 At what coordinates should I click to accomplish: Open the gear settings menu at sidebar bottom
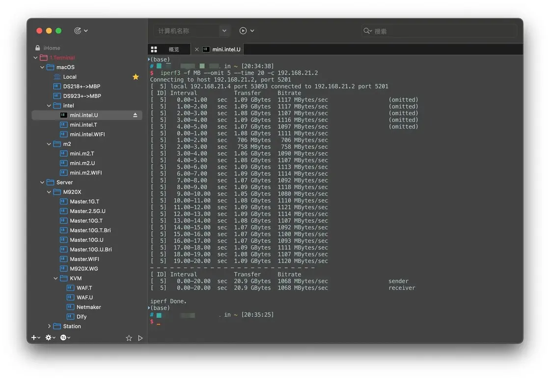coord(50,338)
